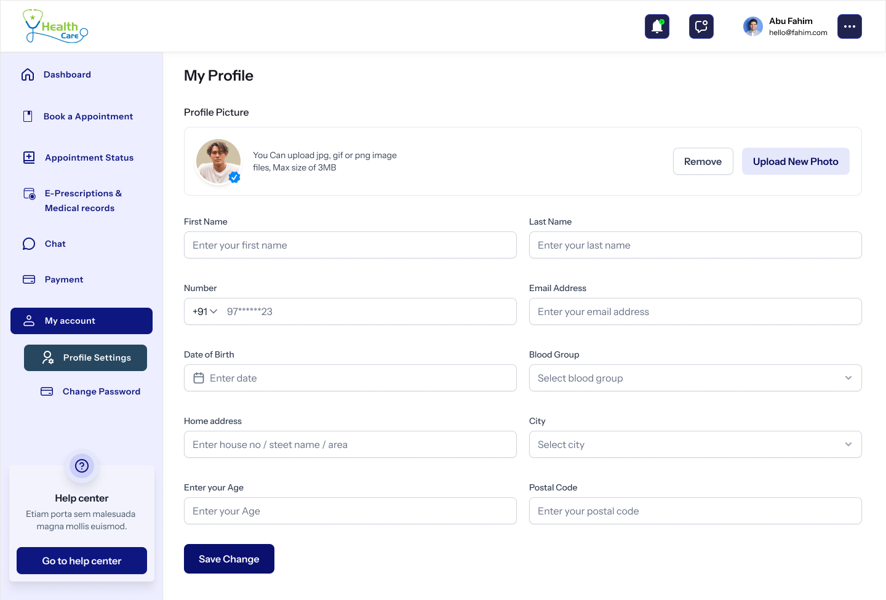This screenshot has width=886, height=600.
Task: Click the Save Change button
Action: pyautogui.click(x=229, y=559)
